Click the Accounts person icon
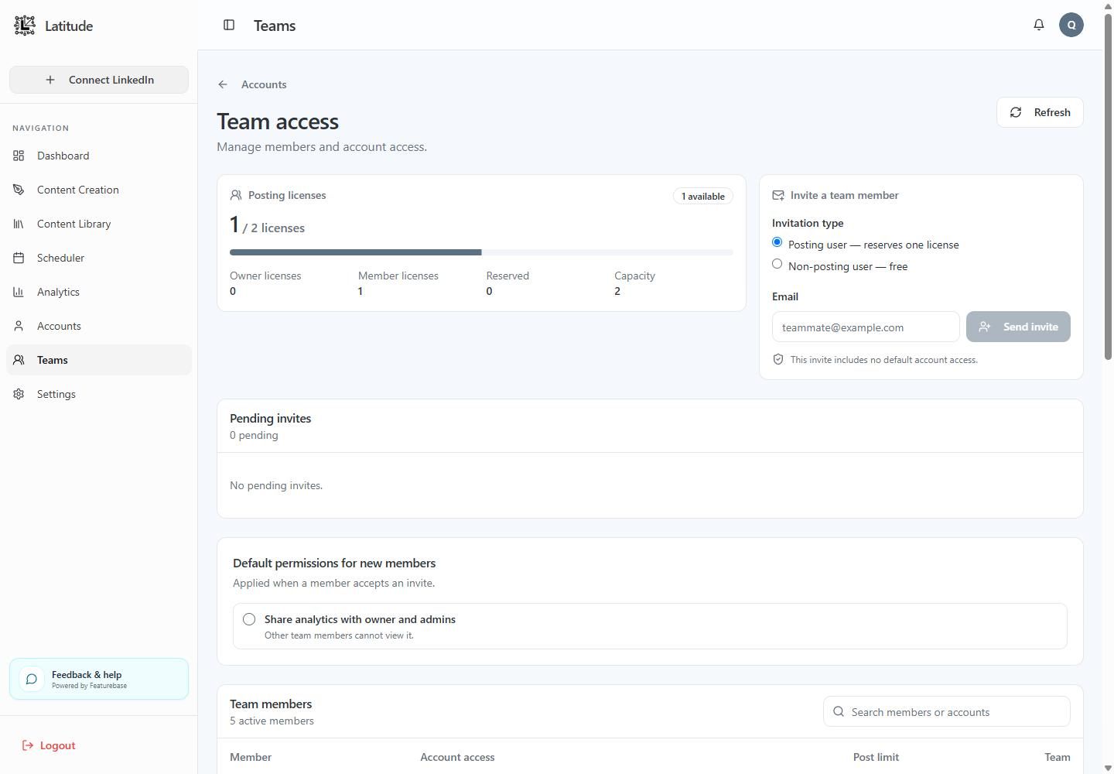The width and height of the screenshot is (1114, 774). coord(19,326)
